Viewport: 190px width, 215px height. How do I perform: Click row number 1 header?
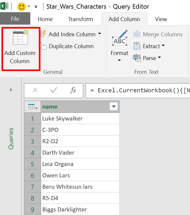pos(32,119)
